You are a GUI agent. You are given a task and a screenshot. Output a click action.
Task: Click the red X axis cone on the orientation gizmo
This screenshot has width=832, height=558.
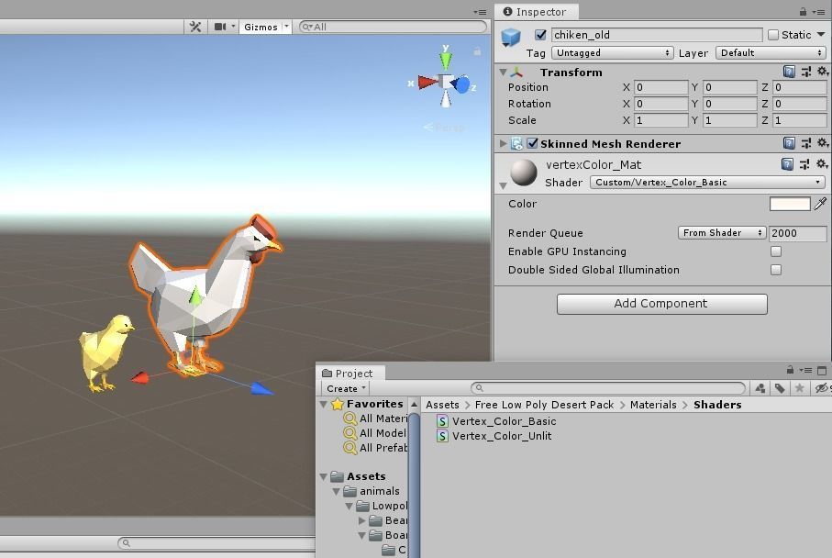tap(427, 83)
